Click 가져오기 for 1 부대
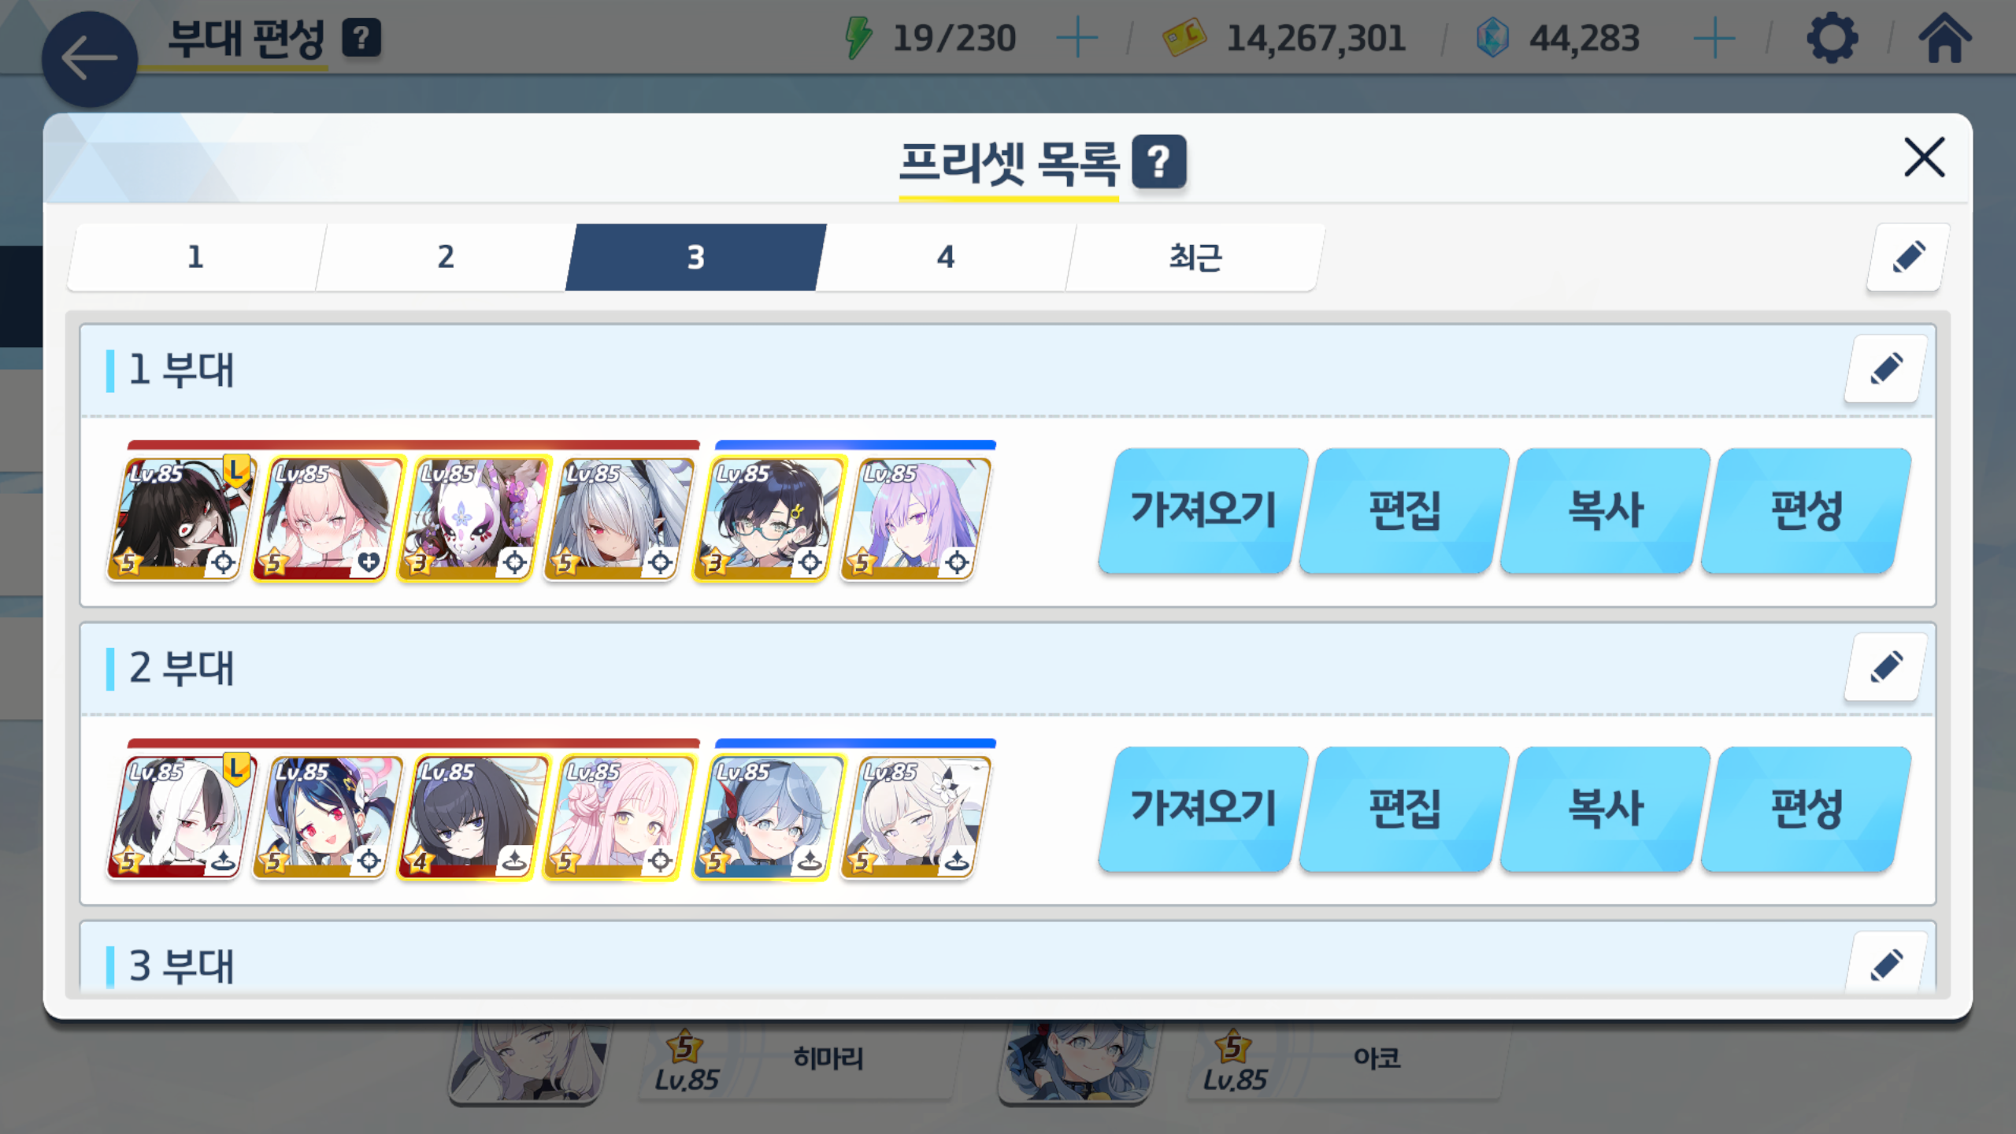 coord(1203,510)
